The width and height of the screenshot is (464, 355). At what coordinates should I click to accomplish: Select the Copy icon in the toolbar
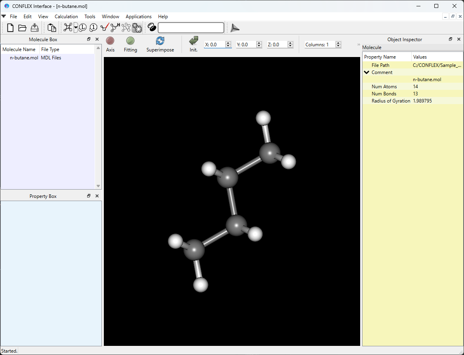click(x=52, y=28)
